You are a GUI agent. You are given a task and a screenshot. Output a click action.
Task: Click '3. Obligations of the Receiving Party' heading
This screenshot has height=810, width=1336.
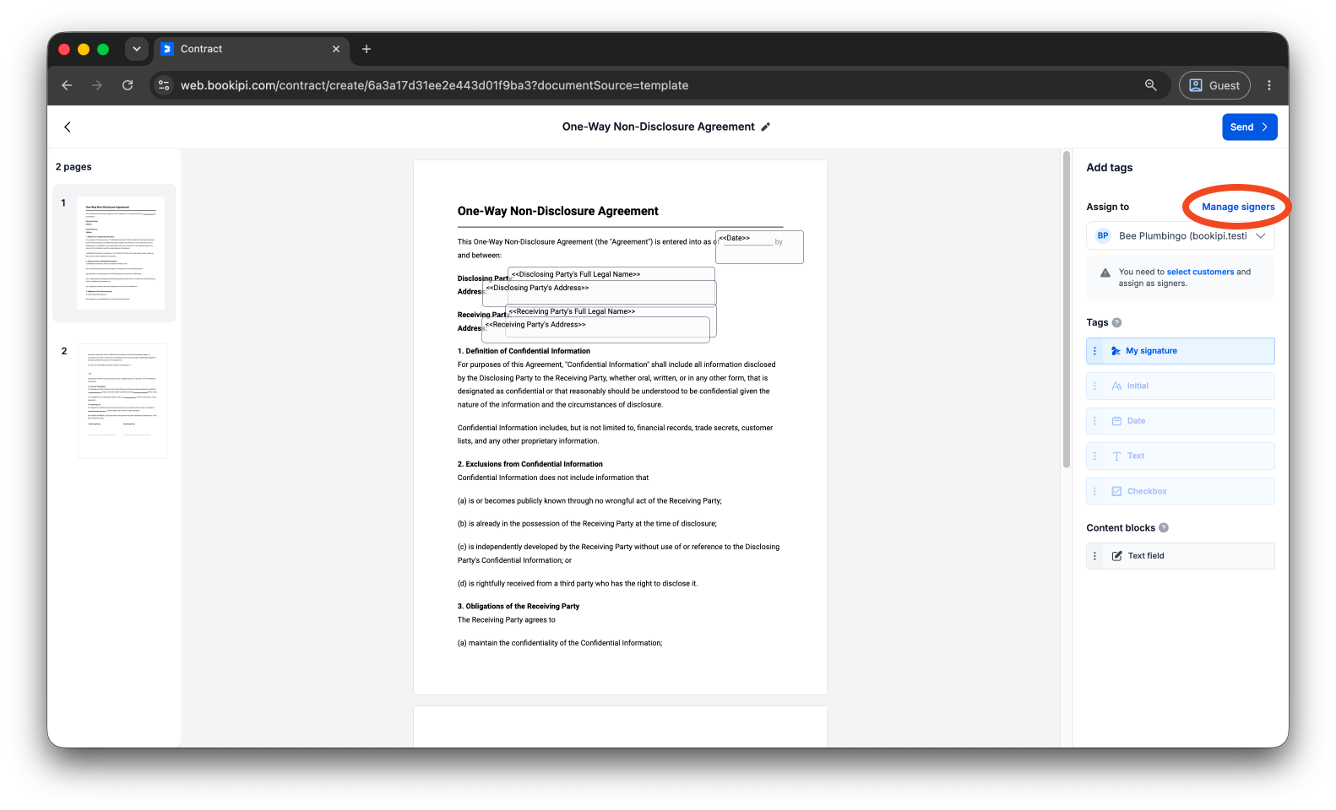click(519, 607)
